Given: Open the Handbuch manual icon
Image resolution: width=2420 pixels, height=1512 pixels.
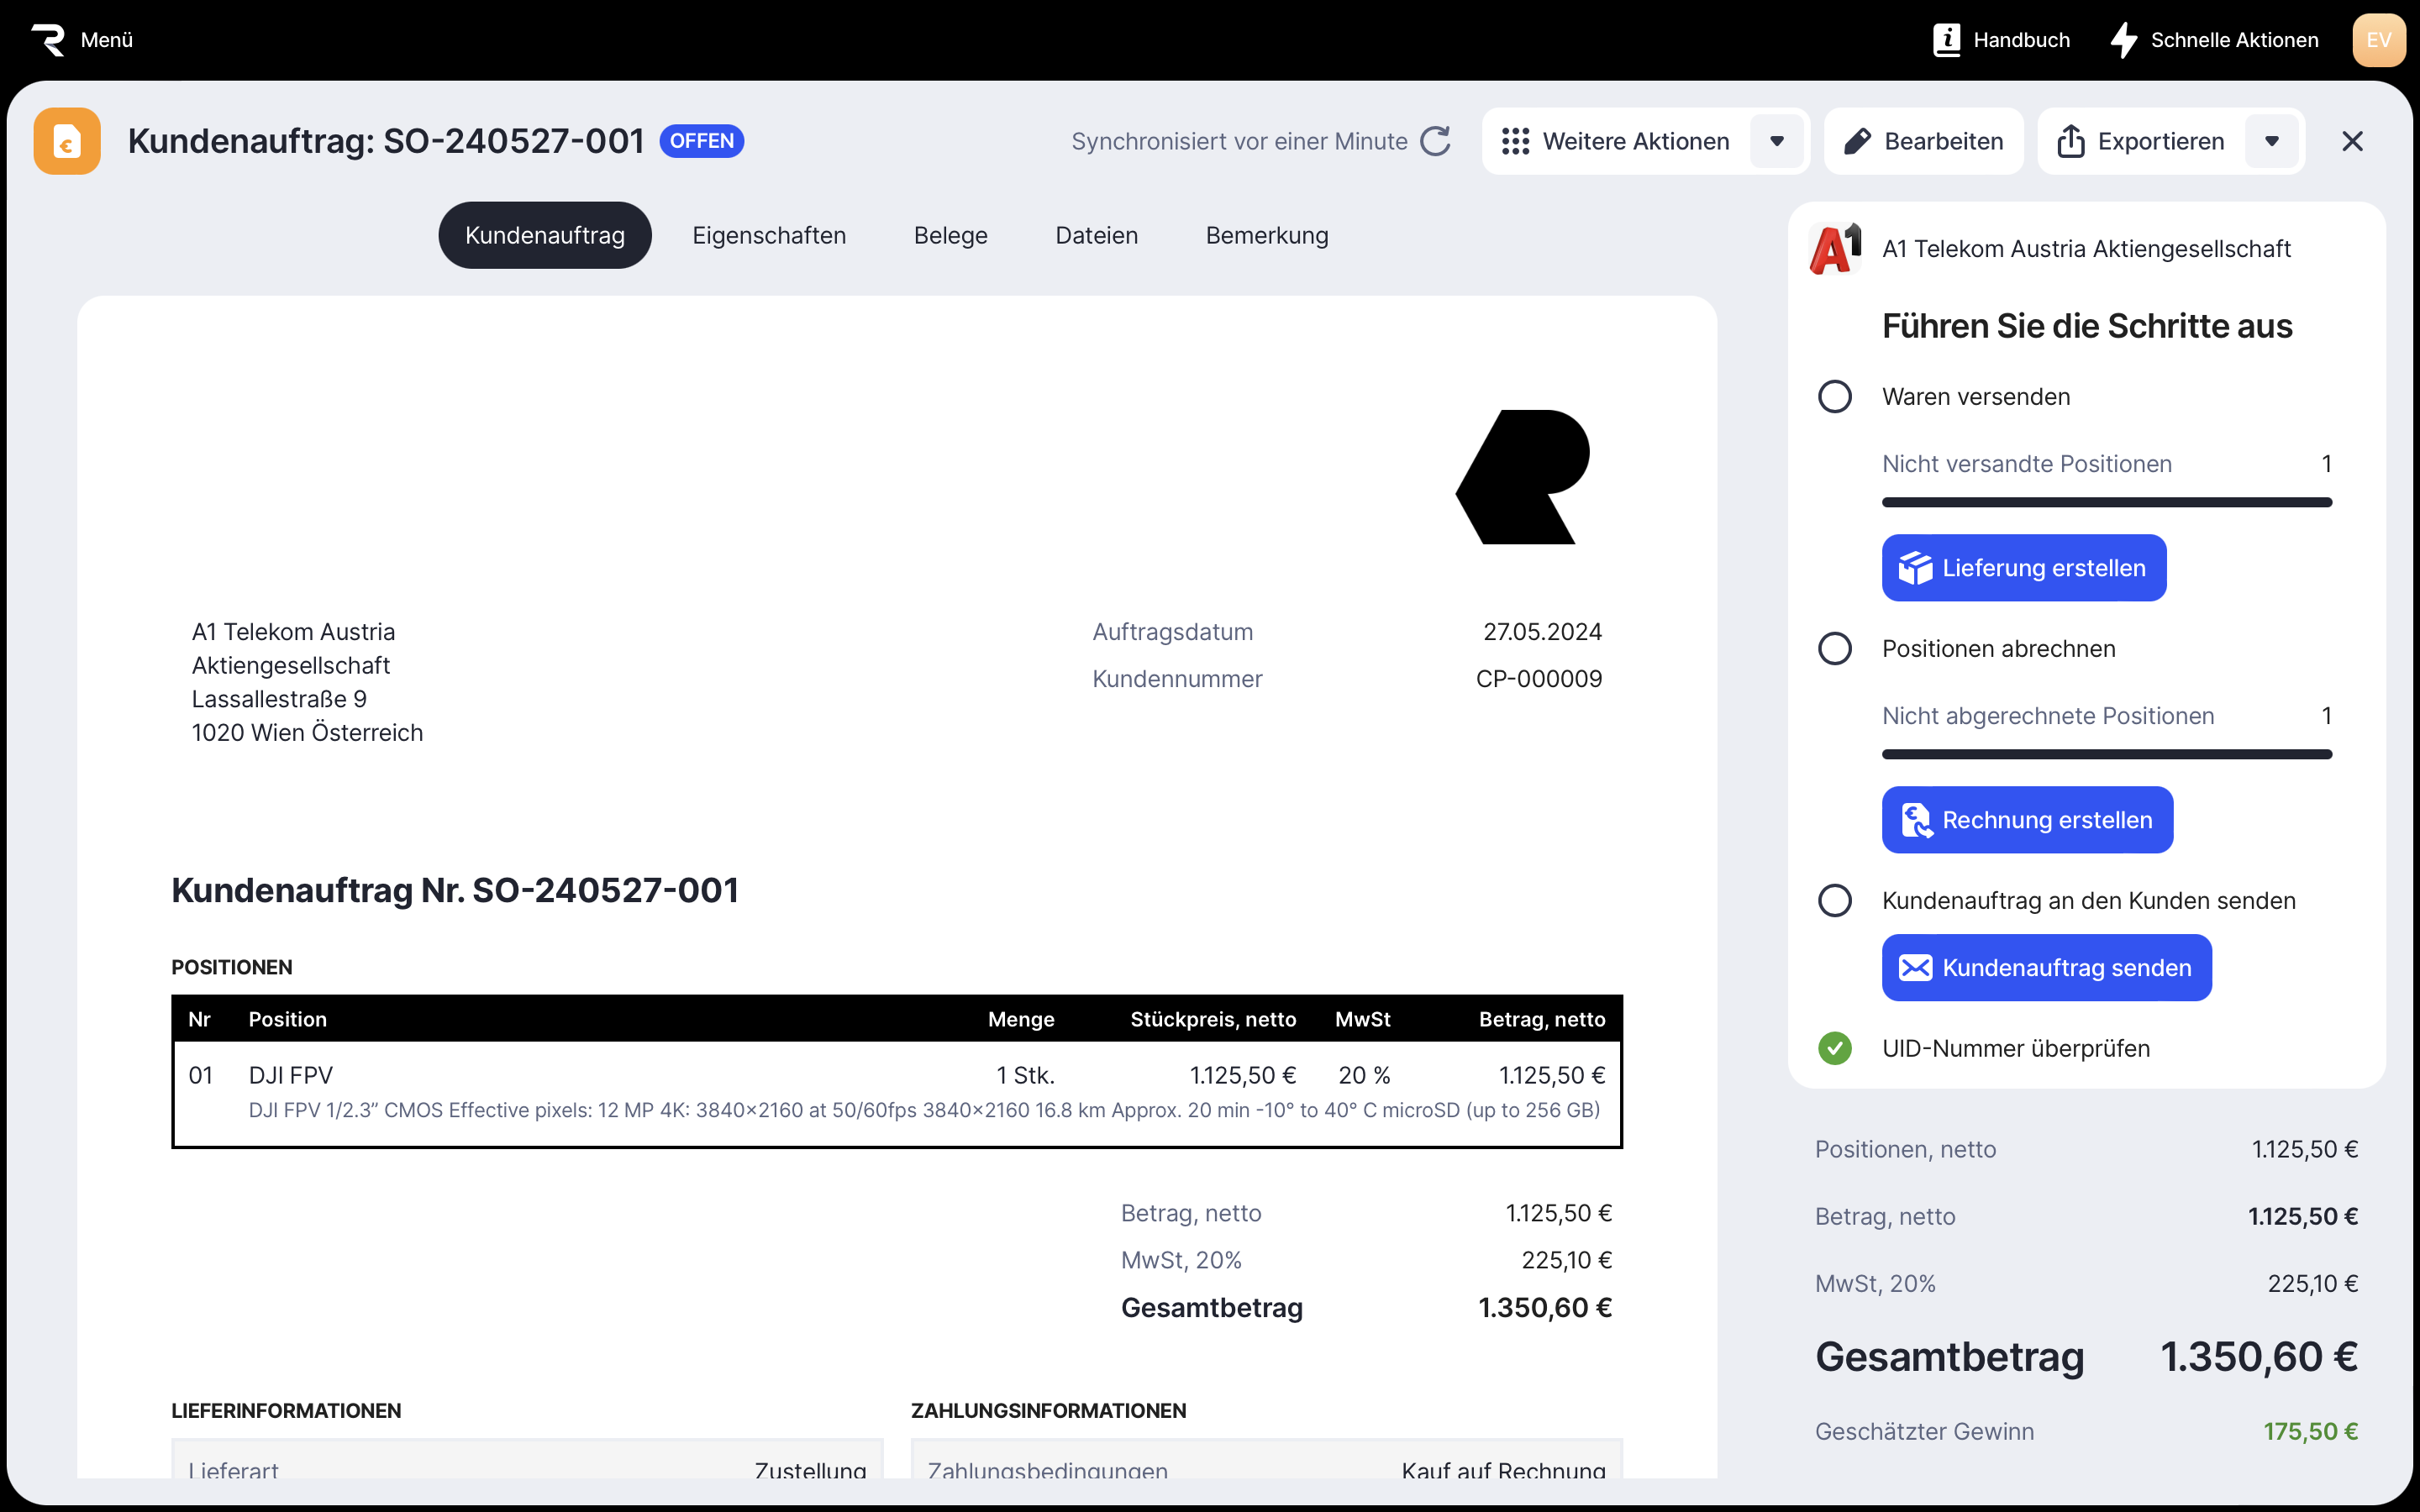Looking at the screenshot, I should (1946, 40).
